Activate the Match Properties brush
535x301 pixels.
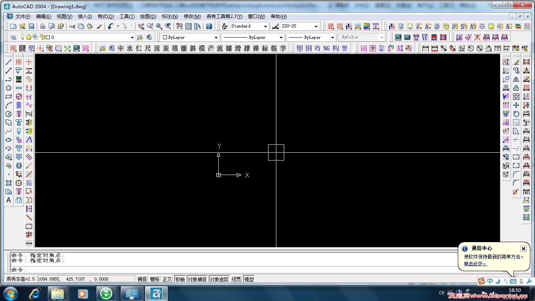tap(99, 26)
